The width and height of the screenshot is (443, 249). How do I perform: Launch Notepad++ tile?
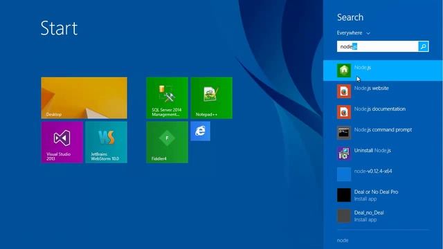(x=211, y=98)
